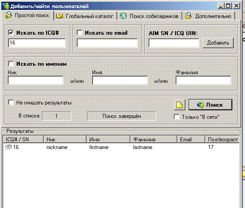The image size is (245, 208).
Task: Minimize the Добавить/найти пользователей window
Action: [221, 6]
